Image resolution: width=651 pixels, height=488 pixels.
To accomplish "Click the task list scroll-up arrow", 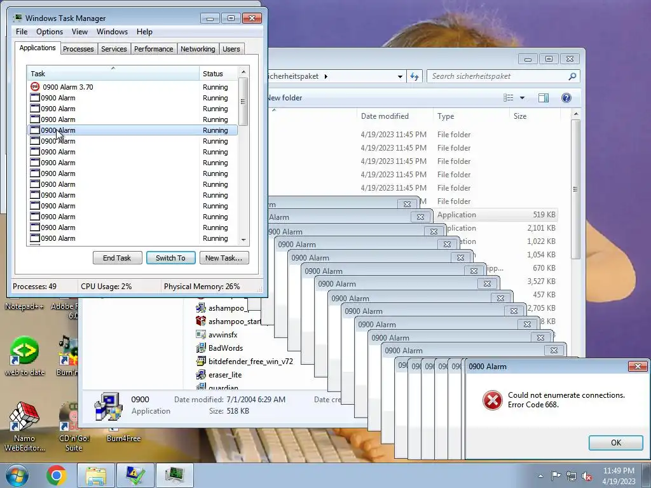I will tap(243, 72).
